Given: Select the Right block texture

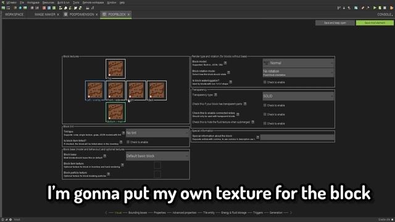Looking at the screenshot, I should coord(136,91).
